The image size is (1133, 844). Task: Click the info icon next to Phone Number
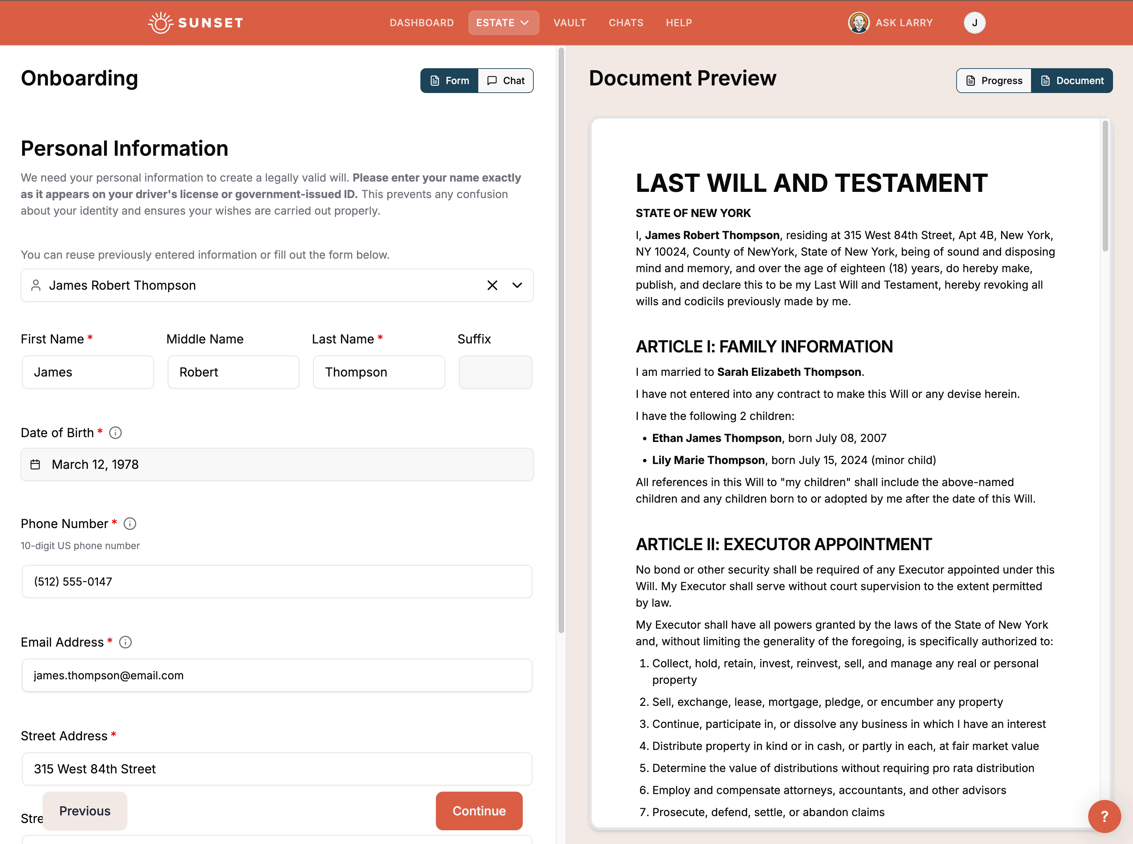[129, 523]
